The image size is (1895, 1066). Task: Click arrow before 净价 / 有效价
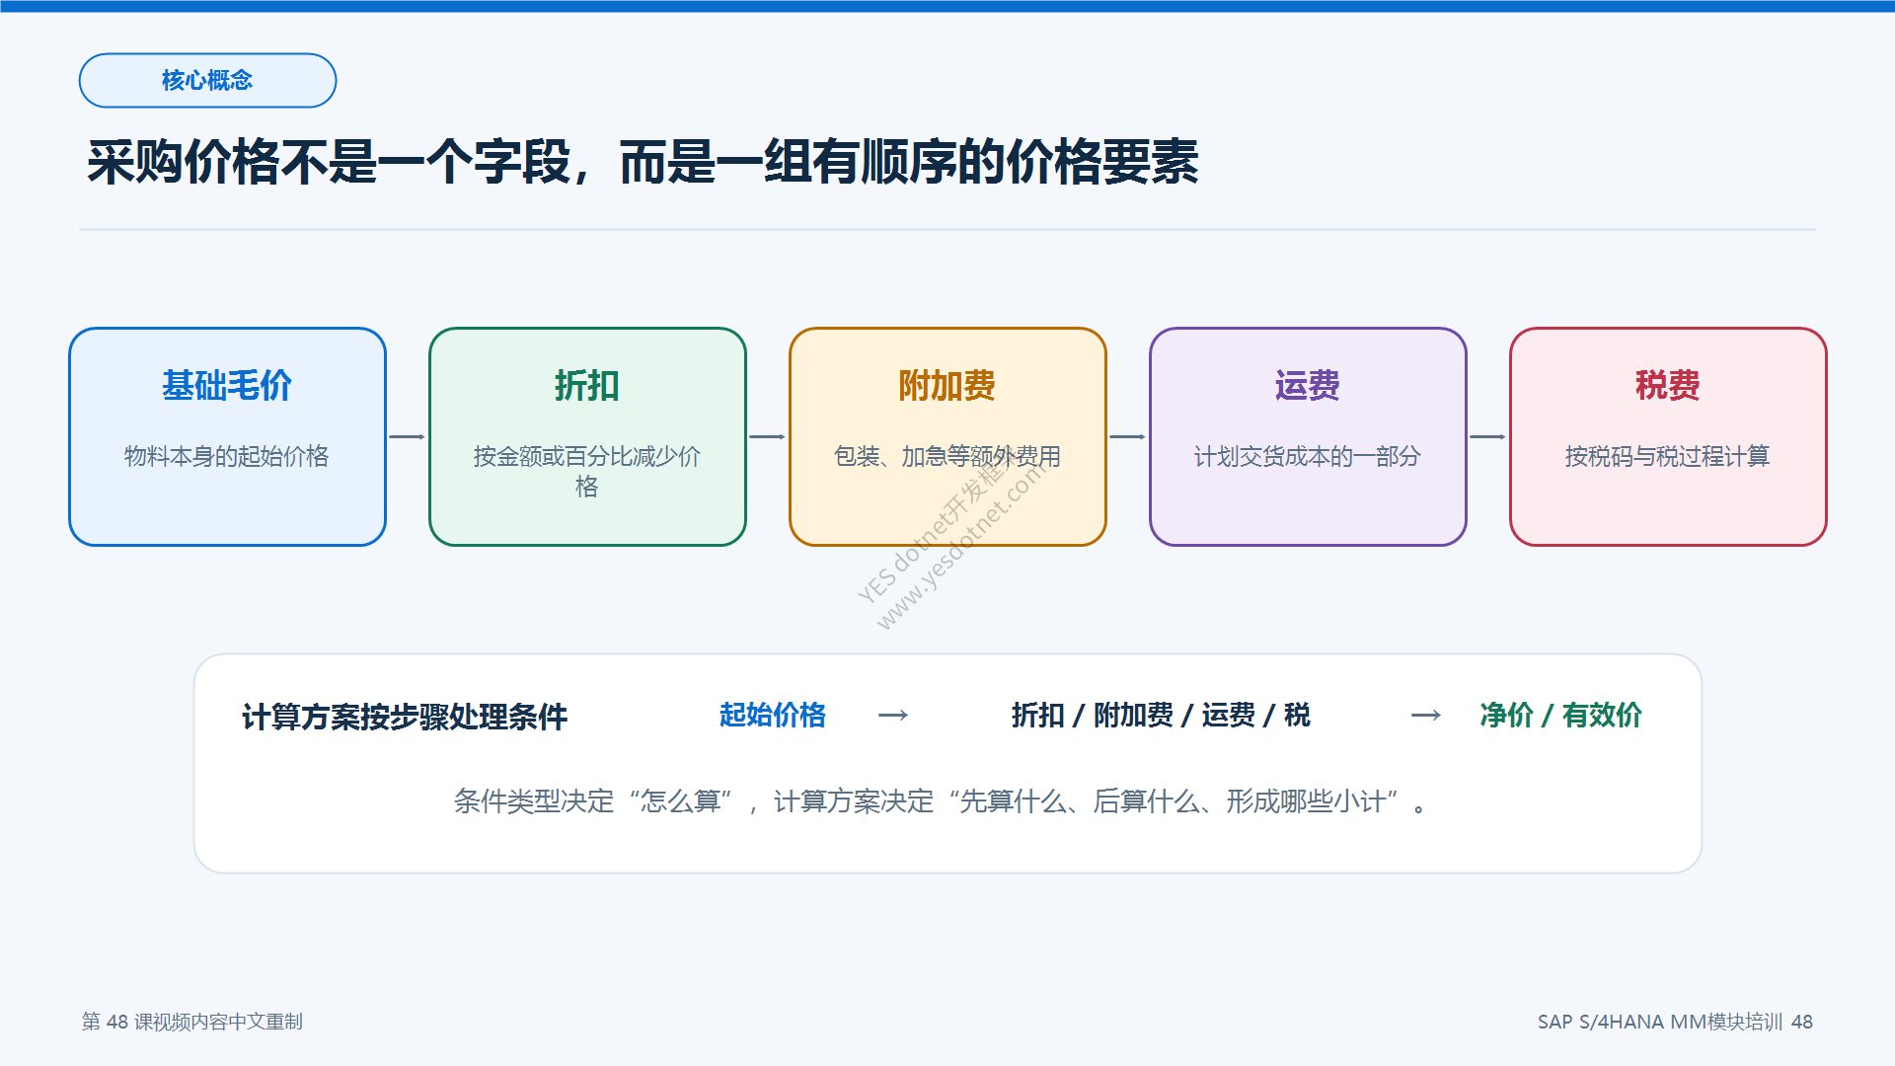tap(1426, 715)
